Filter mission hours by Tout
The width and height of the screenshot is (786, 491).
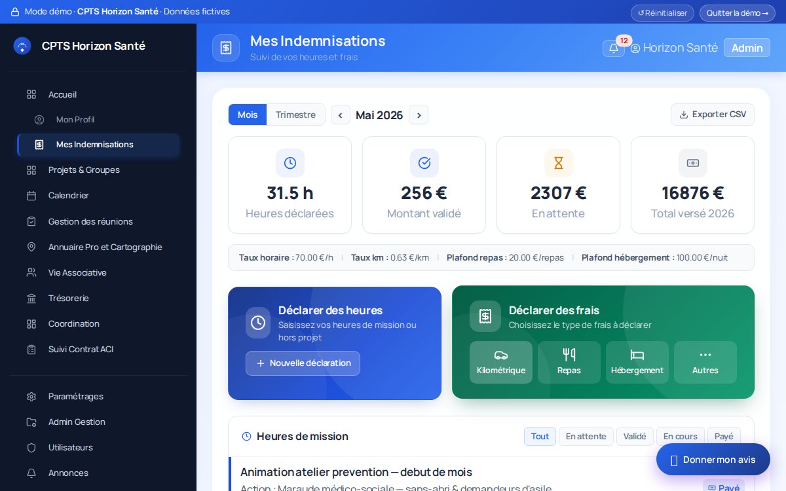[540, 436]
